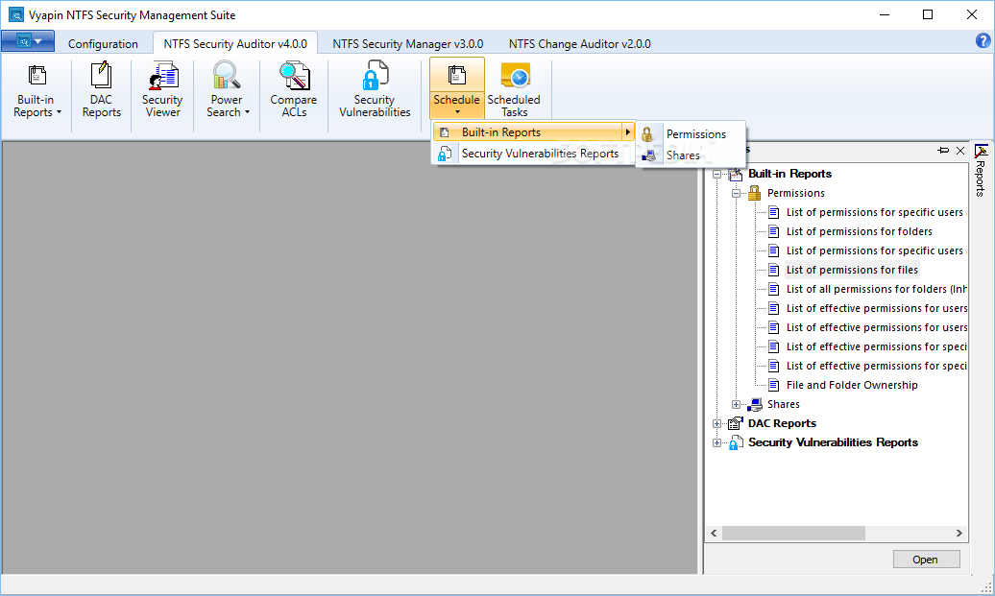The width and height of the screenshot is (995, 596).
Task: Collapse the Permissions tree node
Action: (736, 193)
